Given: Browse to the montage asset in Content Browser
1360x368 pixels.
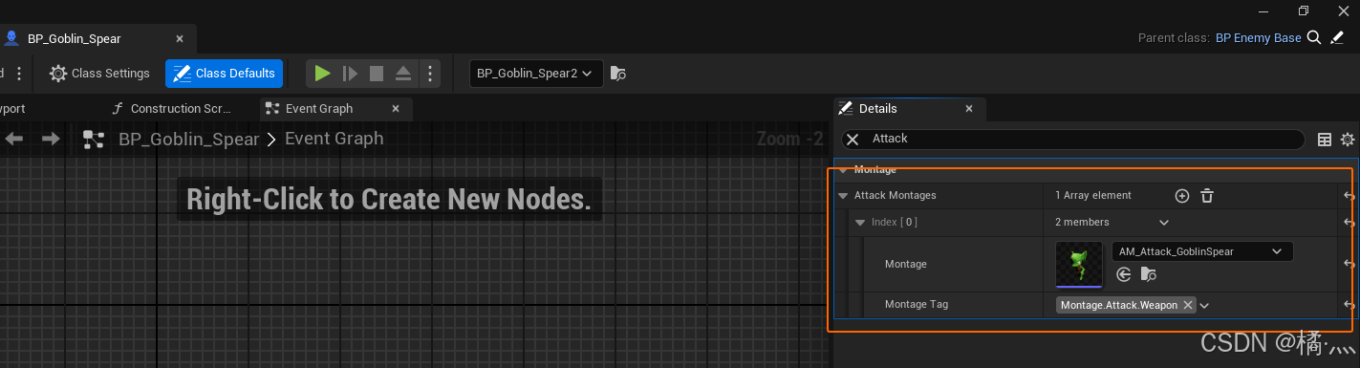Looking at the screenshot, I should coord(1149,274).
